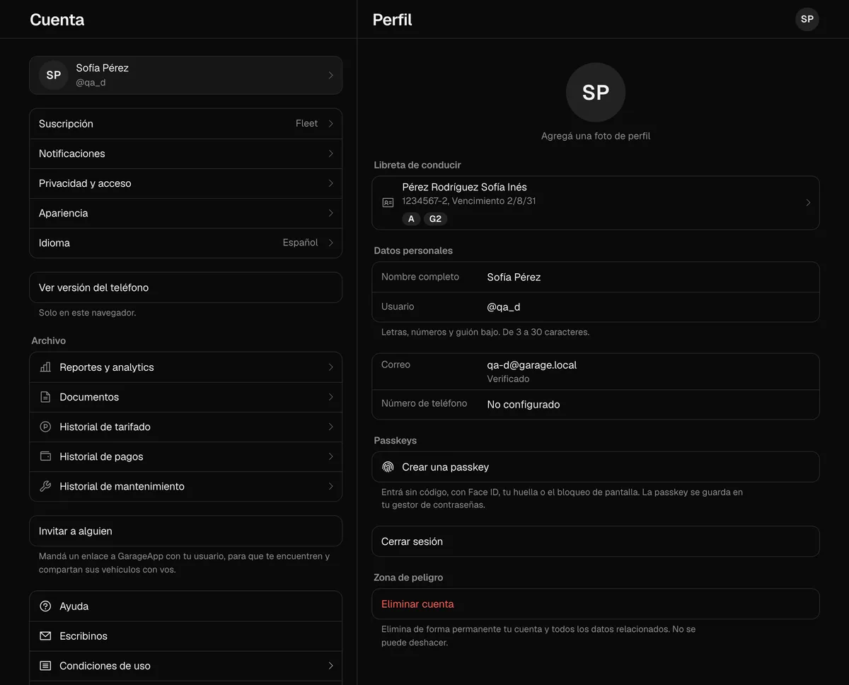Image resolution: width=849 pixels, height=685 pixels.
Task: Open the Sofía Pérez account card chevron
Action: 330,75
